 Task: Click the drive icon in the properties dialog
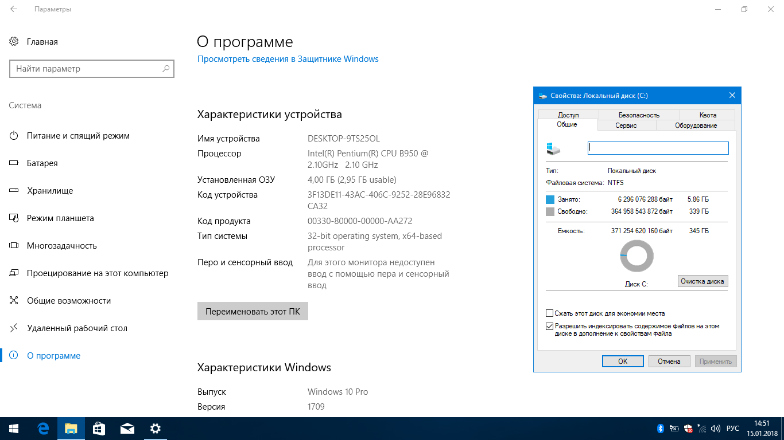(553, 148)
